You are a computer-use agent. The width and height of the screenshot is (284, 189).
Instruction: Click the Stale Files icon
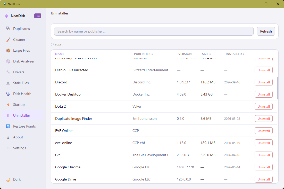coord(8,83)
